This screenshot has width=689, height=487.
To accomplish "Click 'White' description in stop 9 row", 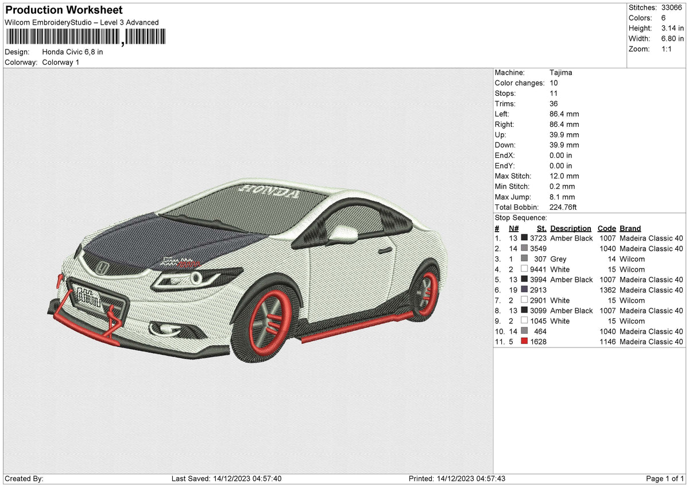I will tap(560, 321).
